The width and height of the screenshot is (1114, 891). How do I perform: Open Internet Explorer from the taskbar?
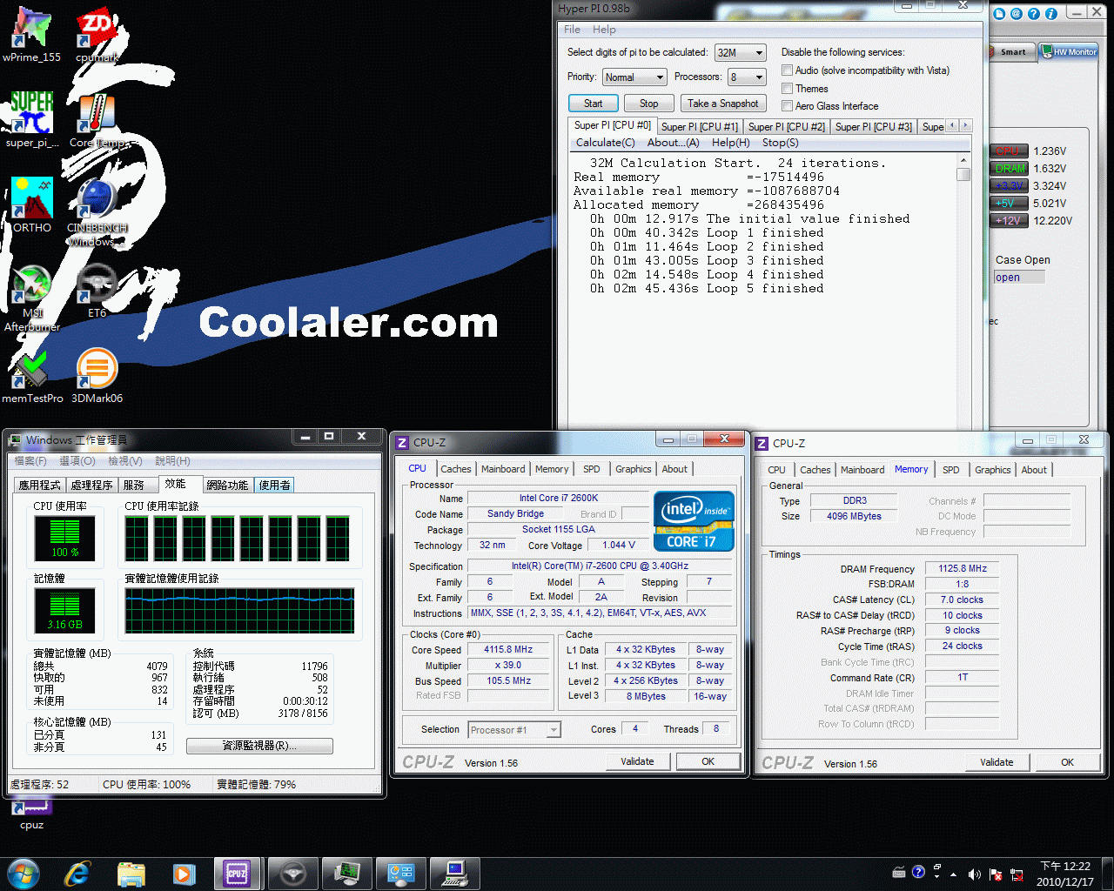pos(77,873)
